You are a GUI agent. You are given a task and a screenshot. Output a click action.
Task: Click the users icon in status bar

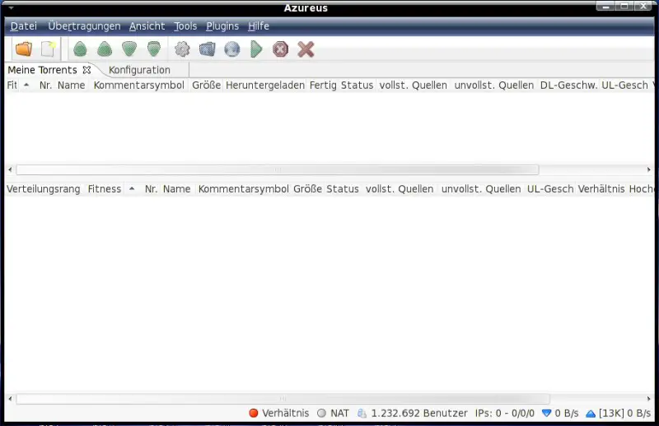(x=362, y=414)
